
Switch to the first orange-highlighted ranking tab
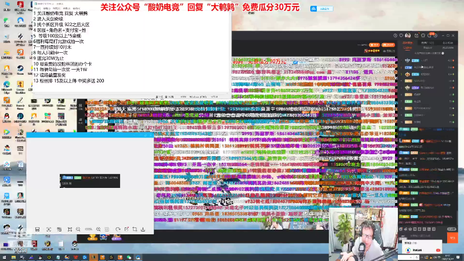point(408,43)
